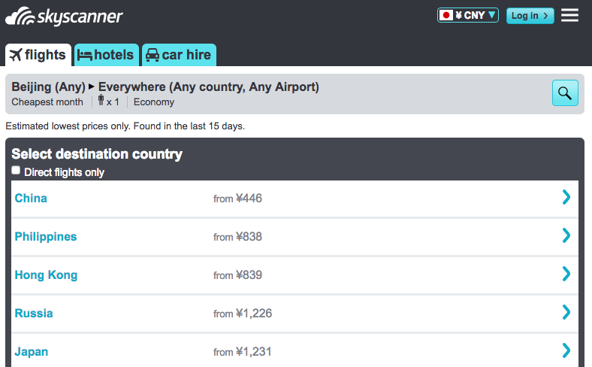This screenshot has height=367, width=592.
Task: Open the CNY currency and country selector
Action: point(468,16)
